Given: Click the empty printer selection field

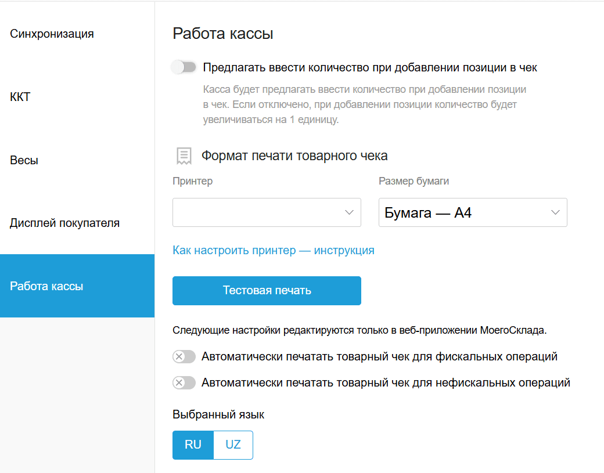Looking at the screenshot, I should tap(256, 212).
